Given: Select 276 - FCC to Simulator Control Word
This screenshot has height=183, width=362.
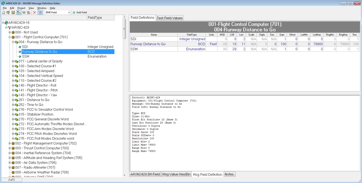Looking at the screenshot, I should 46,110.
